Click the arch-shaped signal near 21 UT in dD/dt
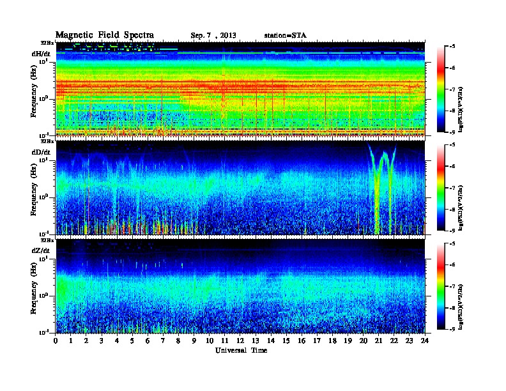Screen dimensions: 506x391 pyautogui.click(x=383, y=187)
